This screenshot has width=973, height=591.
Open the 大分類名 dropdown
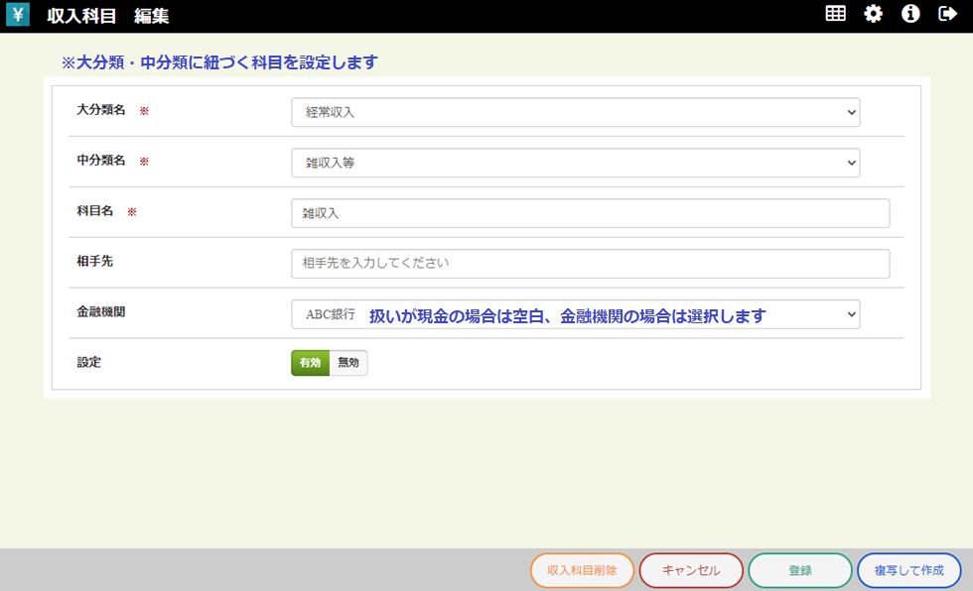575,112
